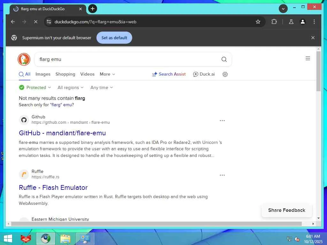Select the All results tab
Image resolution: width=327 pixels, height=245 pixels.
point(25,74)
